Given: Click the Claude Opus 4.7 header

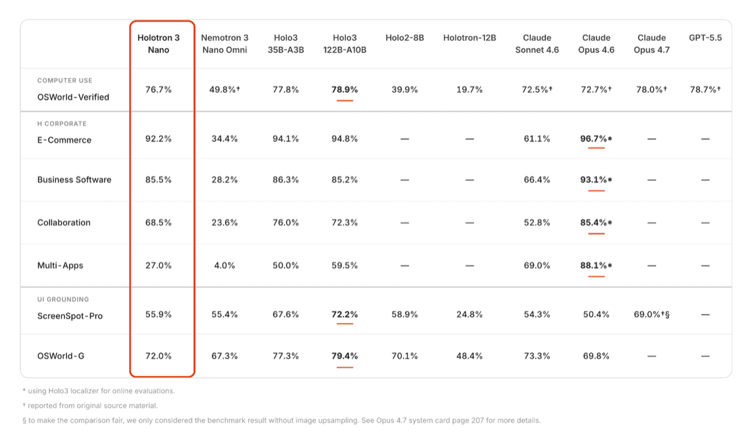Looking at the screenshot, I should [652, 44].
